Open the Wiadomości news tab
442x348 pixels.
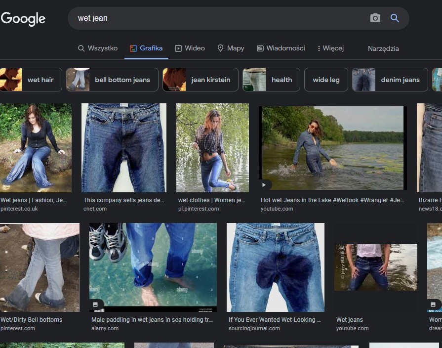[281, 48]
